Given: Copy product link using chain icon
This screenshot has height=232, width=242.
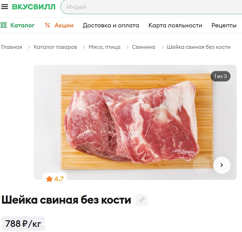Looking at the screenshot, I should coord(142,200).
